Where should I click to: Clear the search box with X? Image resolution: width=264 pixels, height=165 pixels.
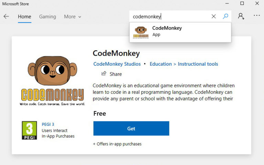click(213, 16)
